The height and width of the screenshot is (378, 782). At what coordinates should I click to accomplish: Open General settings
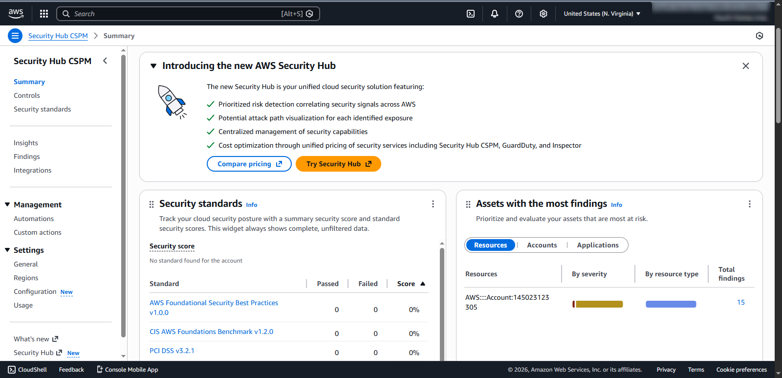tap(26, 264)
